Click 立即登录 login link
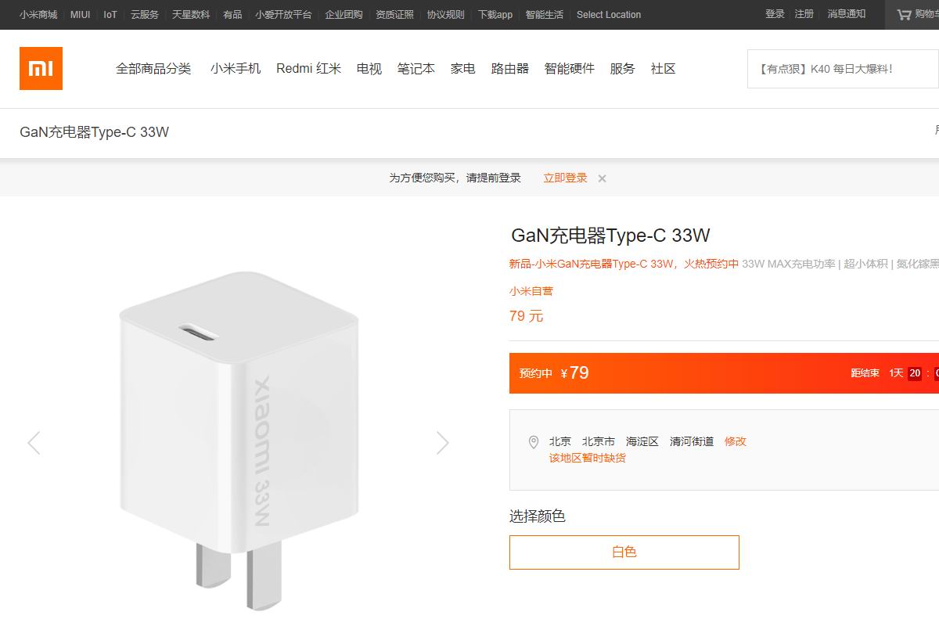 [x=565, y=178]
